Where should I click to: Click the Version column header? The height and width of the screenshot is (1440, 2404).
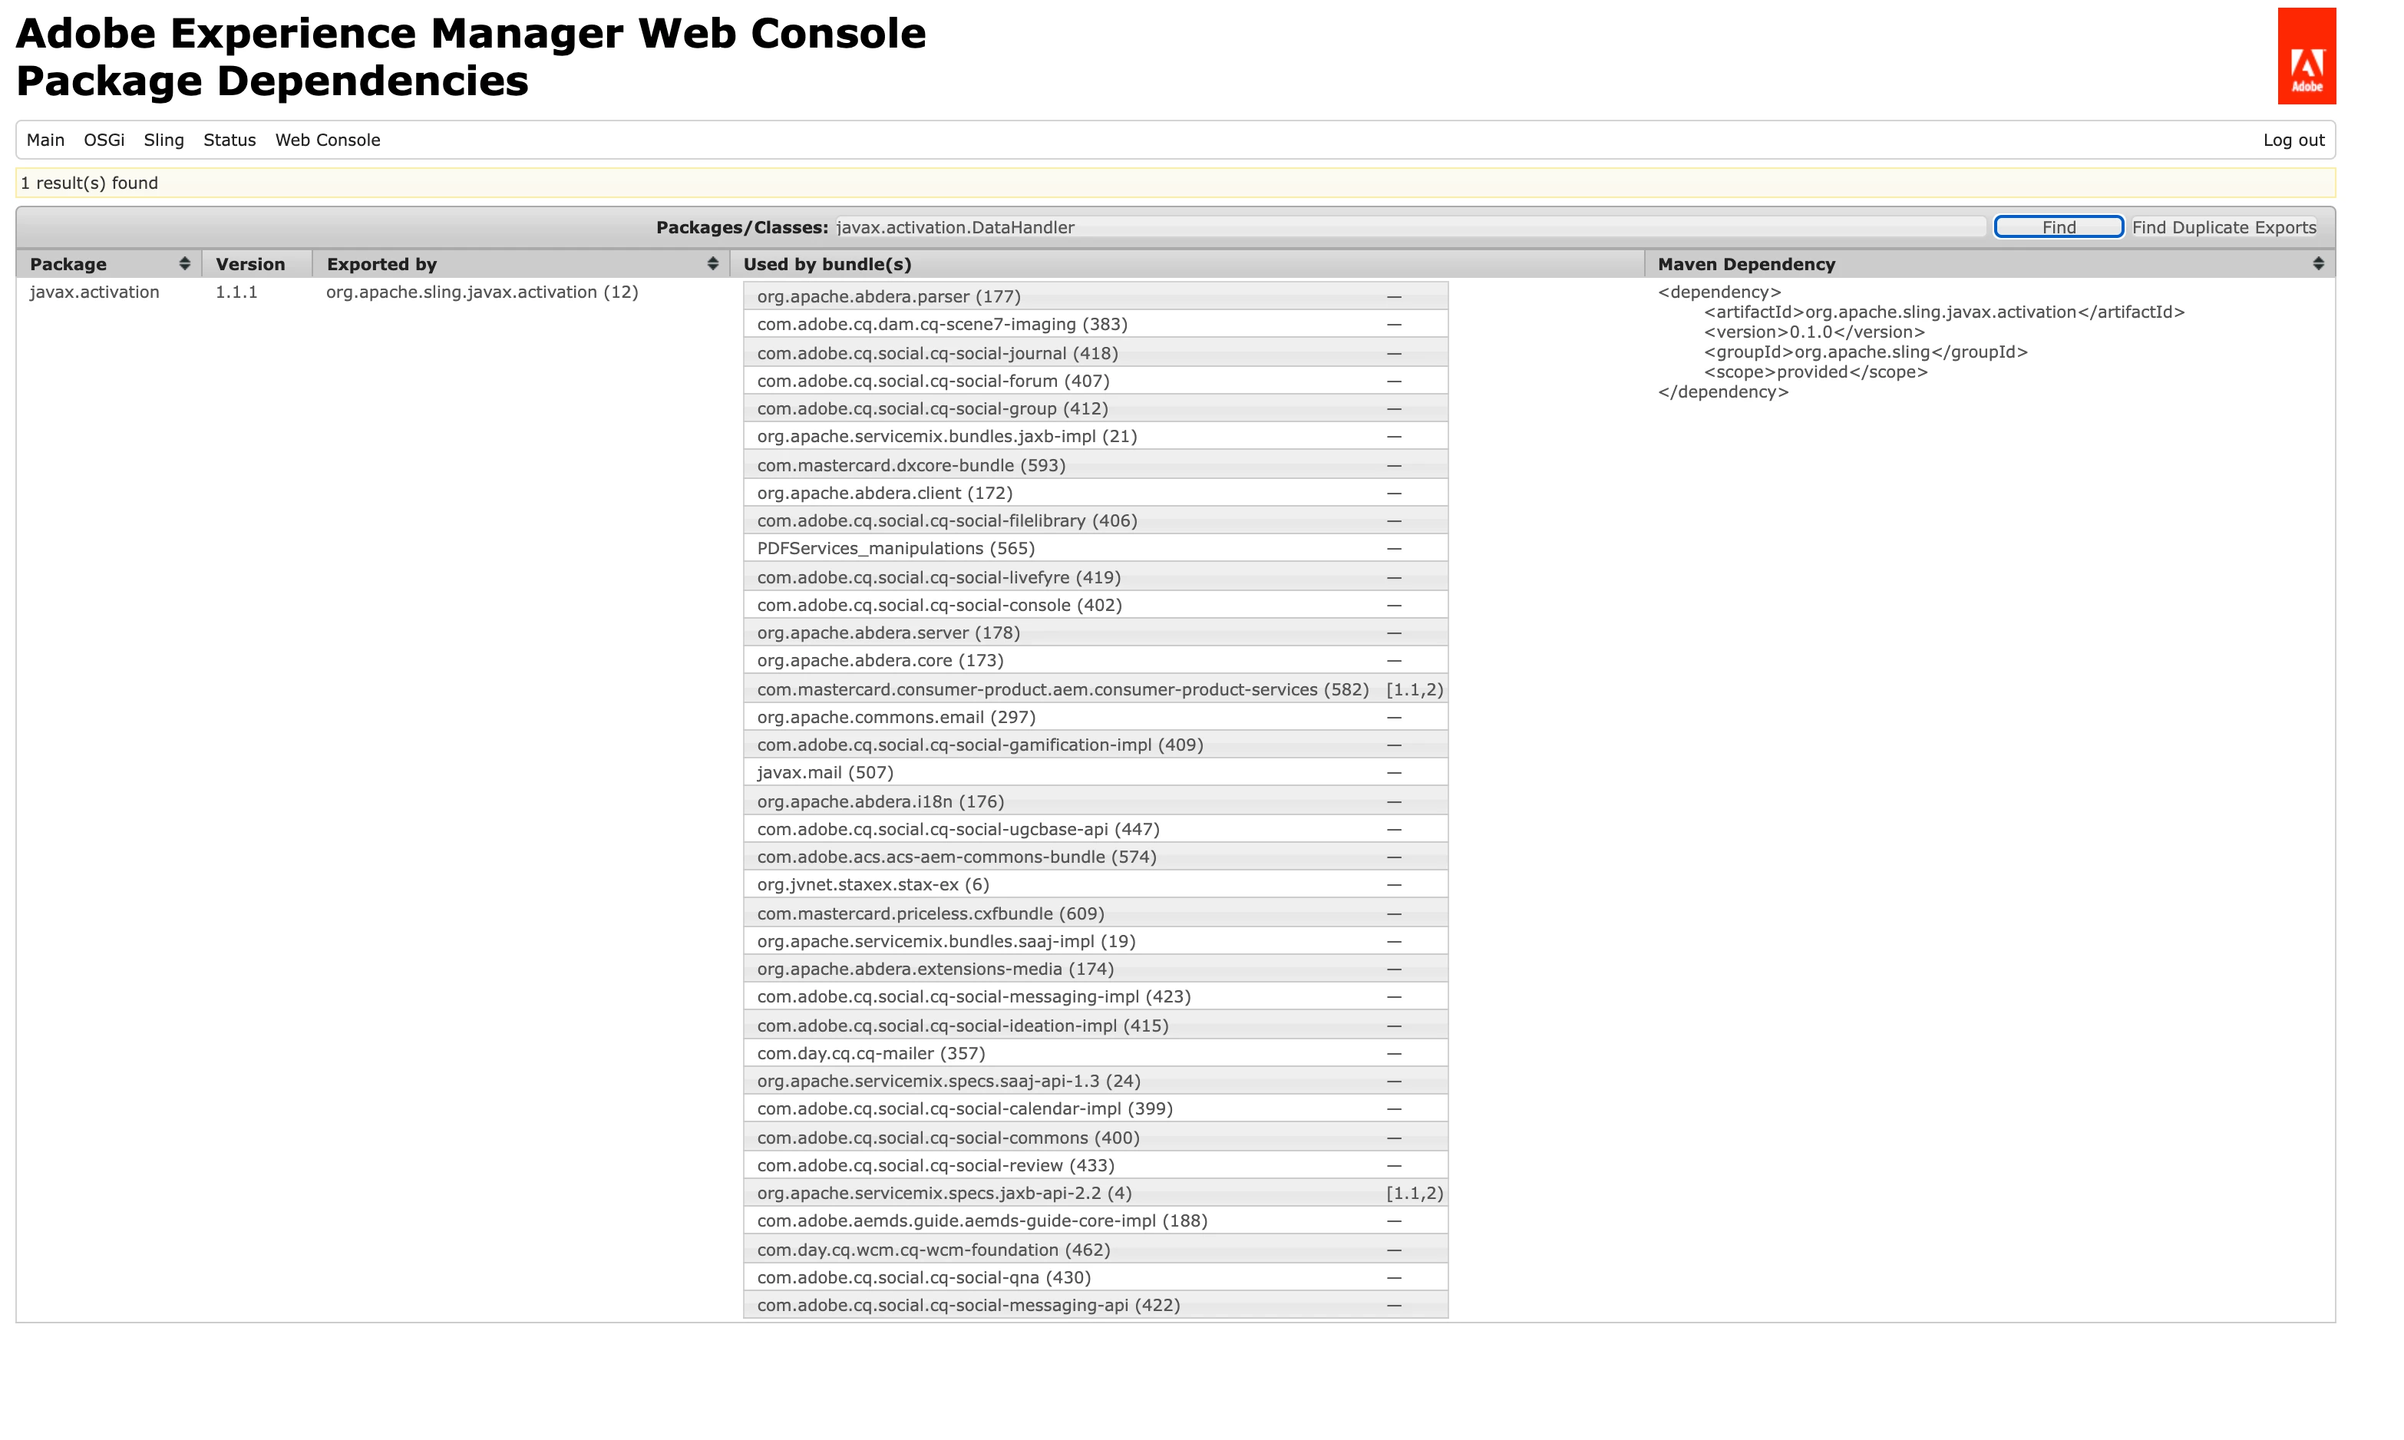250,264
